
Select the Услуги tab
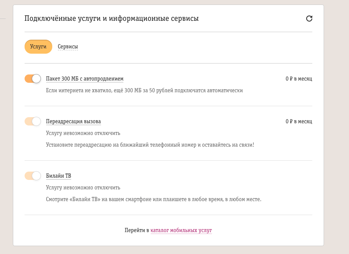(38, 46)
